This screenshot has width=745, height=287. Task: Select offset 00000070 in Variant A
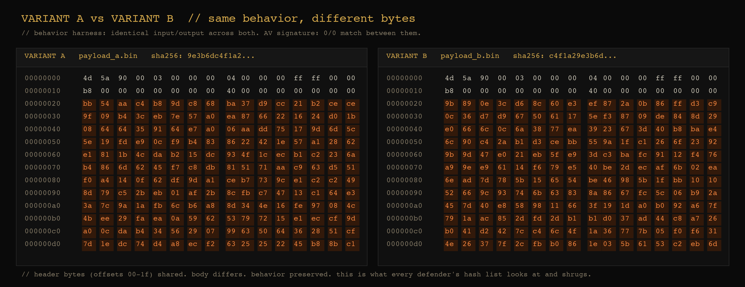pyautogui.click(x=43, y=167)
